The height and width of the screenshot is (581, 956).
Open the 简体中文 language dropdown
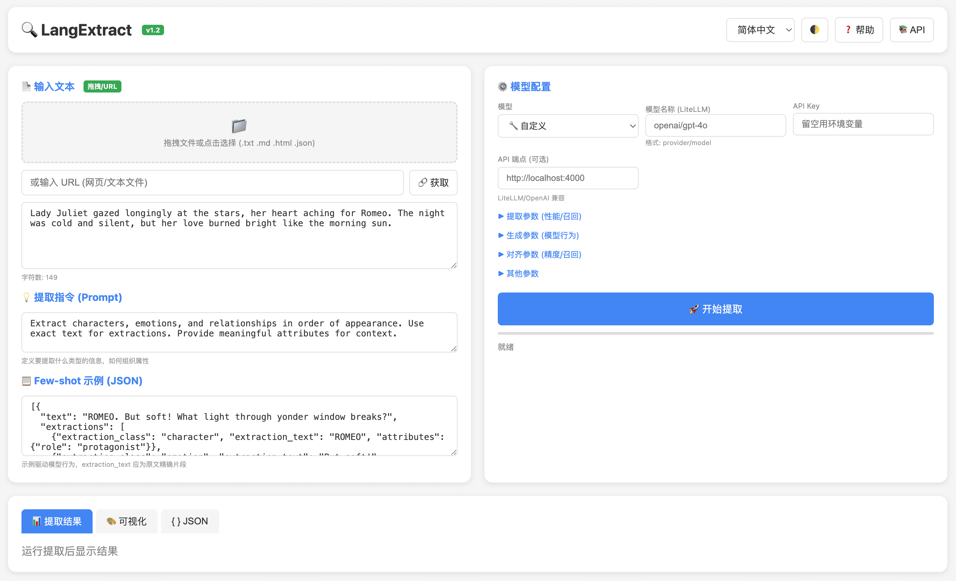click(760, 29)
